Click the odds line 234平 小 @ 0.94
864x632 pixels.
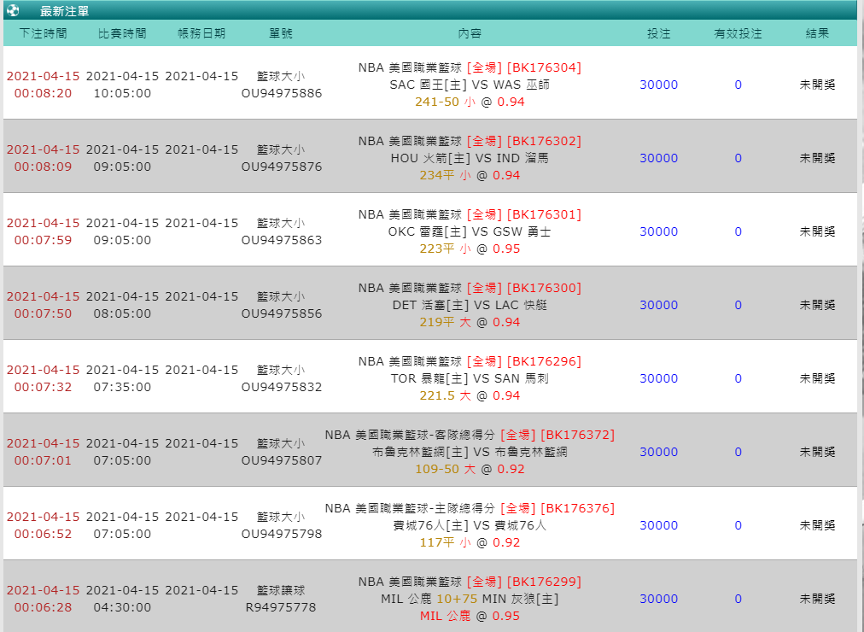pyautogui.click(x=470, y=175)
